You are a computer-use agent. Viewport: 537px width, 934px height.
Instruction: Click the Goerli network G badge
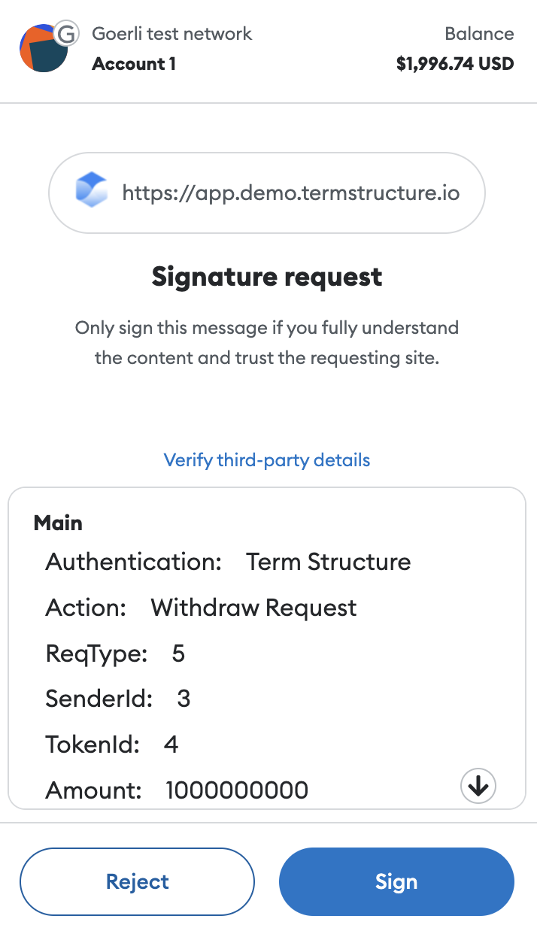(68, 33)
